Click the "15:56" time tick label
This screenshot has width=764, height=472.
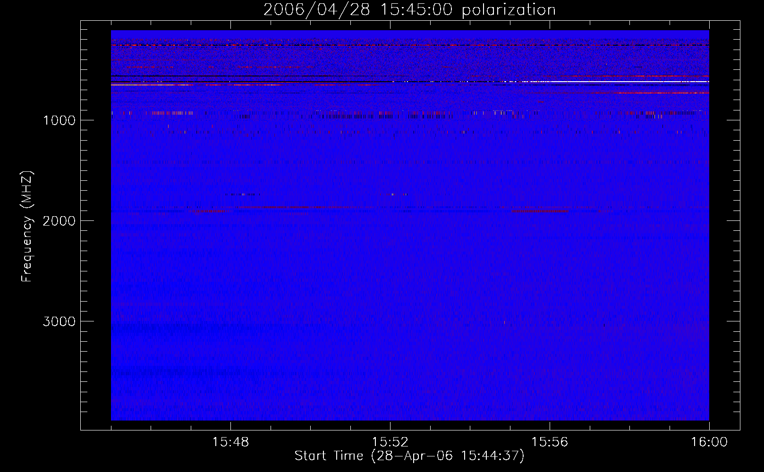click(550, 442)
